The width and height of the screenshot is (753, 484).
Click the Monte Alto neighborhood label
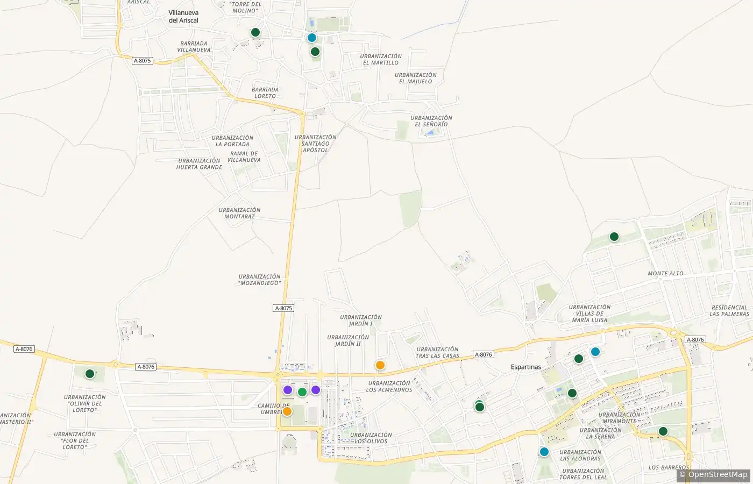665,274
